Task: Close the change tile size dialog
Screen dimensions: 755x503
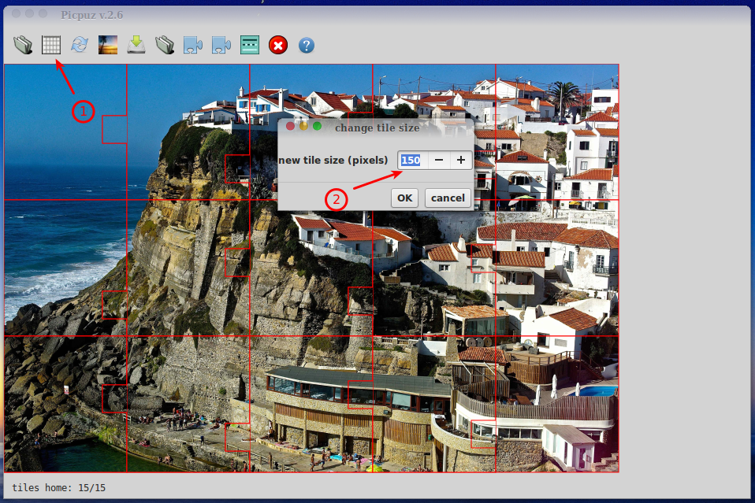Action: coord(290,127)
